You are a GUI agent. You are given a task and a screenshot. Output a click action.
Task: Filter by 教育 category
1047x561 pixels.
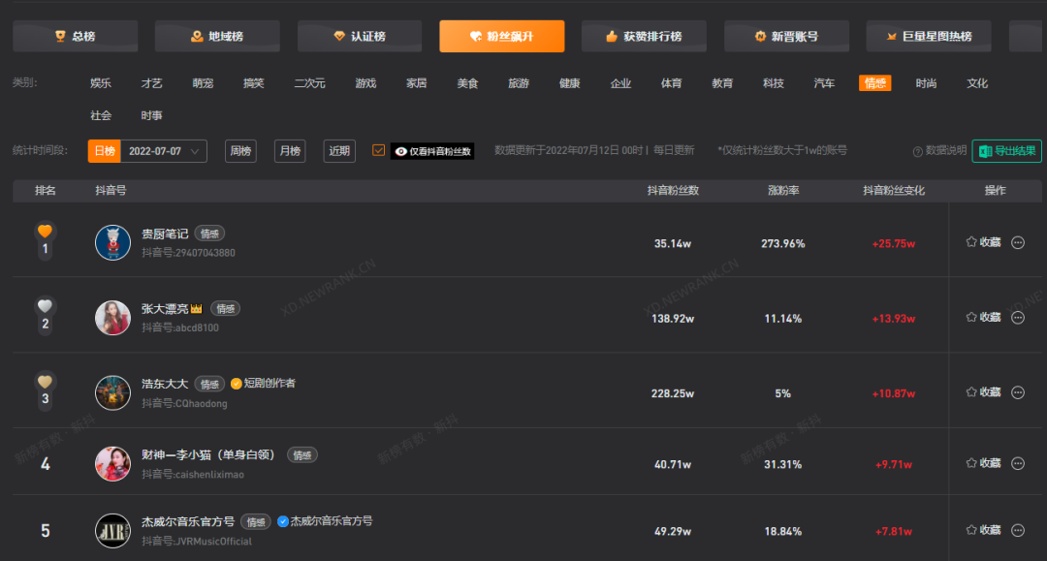722,83
